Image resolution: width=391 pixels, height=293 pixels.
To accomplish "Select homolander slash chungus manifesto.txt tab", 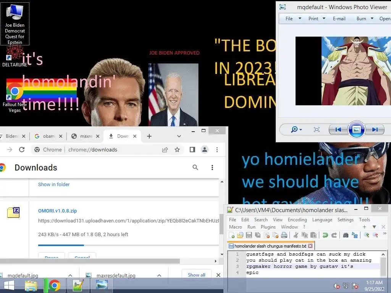I will point(271,246).
